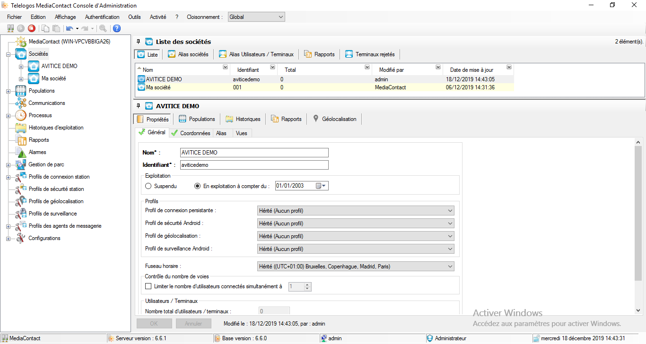
Task: Expand the Ma société tree node
Action: [x=21, y=78]
